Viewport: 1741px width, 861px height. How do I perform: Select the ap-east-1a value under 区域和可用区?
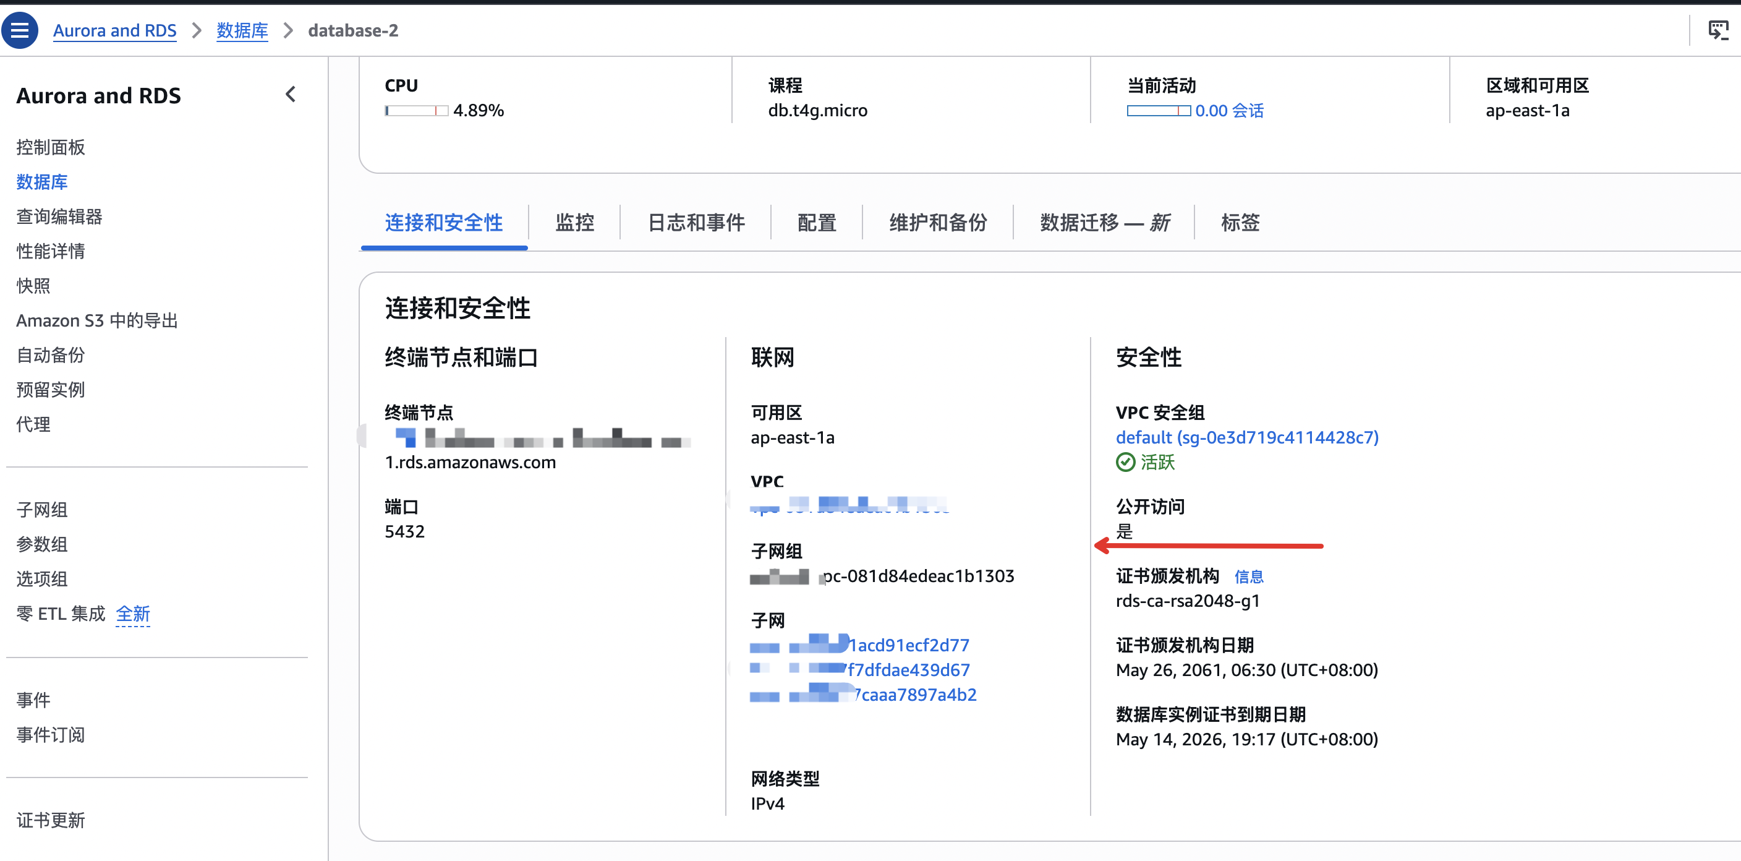[1528, 111]
